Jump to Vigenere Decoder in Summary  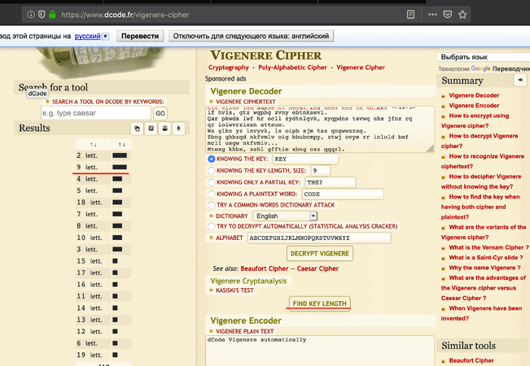pos(474,95)
